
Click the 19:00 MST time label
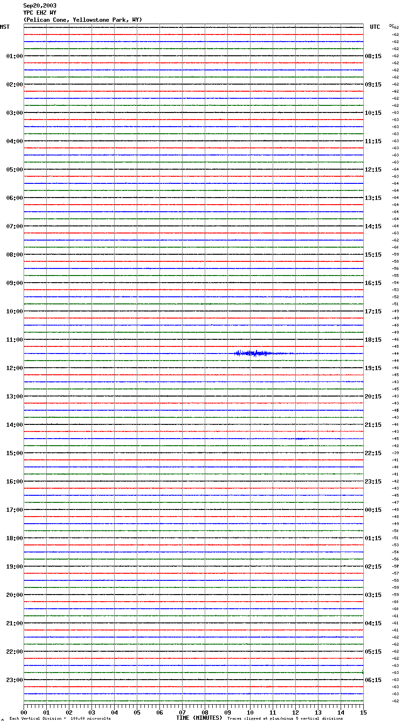pyautogui.click(x=14, y=567)
